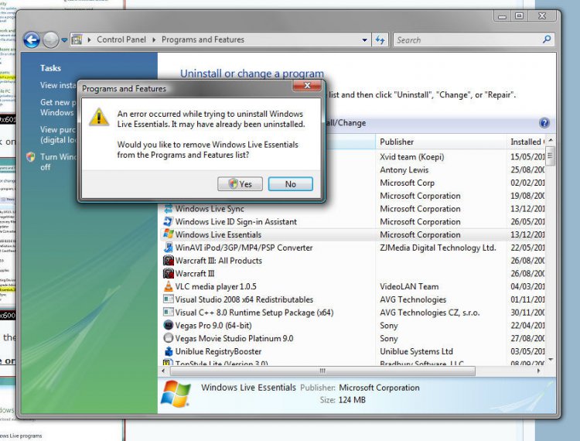Click the Uniblue RegistryBooster icon

tap(169, 351)
